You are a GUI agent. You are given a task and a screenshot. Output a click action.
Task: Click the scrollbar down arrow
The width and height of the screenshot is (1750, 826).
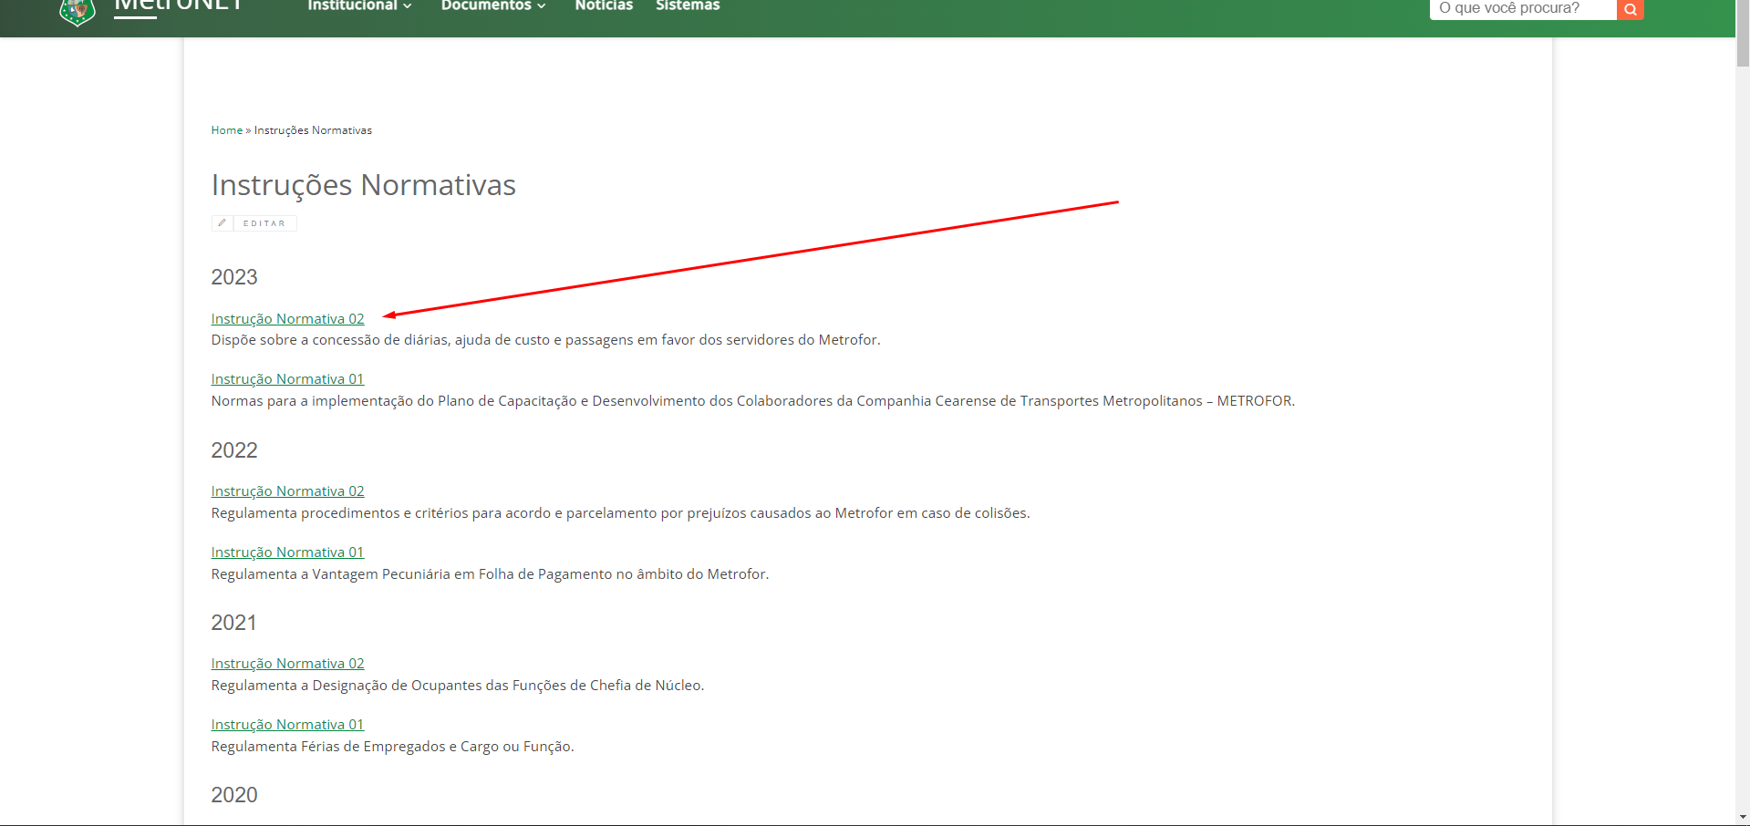[1743, 818]
